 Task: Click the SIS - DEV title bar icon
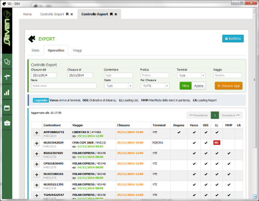coord(4,4)
